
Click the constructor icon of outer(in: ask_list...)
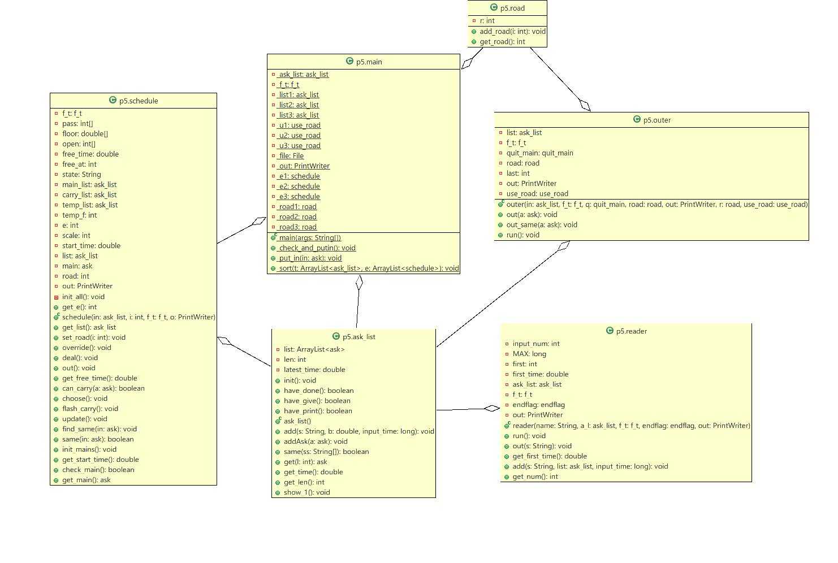pyautogui.click(x=501, y=204)
